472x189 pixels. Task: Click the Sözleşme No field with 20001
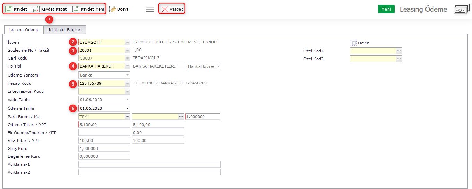coord(101,50)
